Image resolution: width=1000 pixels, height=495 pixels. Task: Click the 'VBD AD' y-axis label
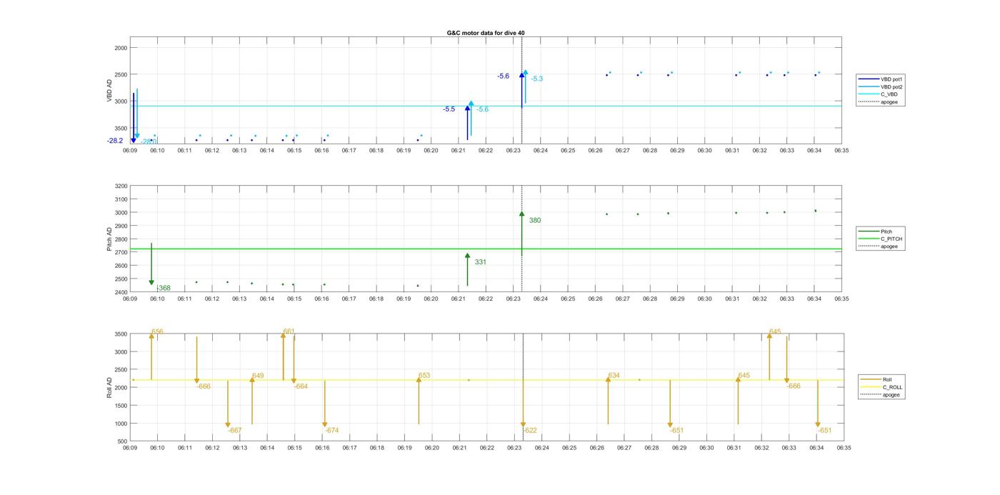click(109, 91)
